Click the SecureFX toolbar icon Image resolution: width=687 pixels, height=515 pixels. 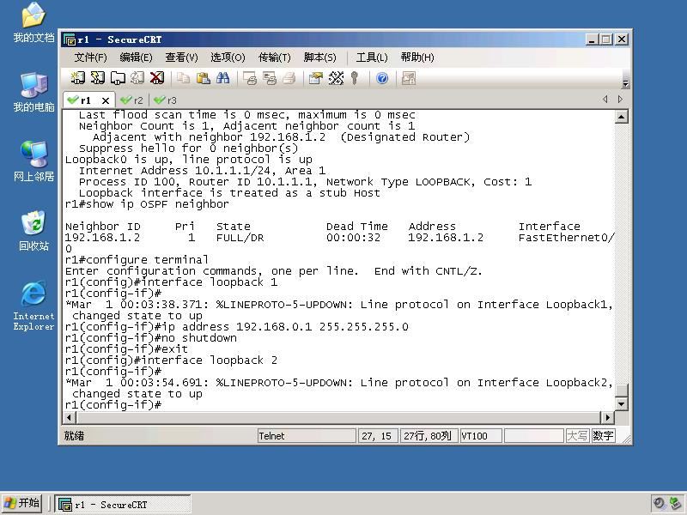409,78
